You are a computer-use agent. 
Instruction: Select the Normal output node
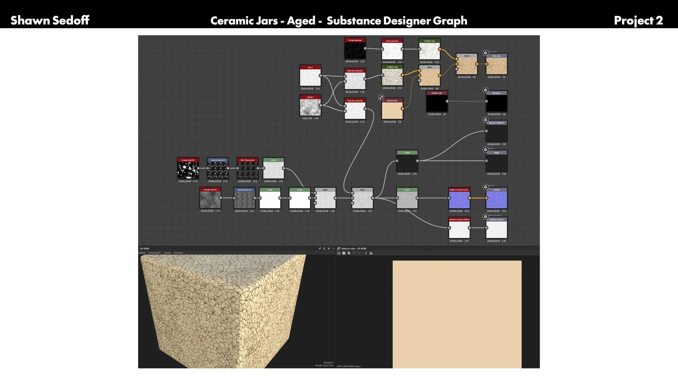(497, 198)
